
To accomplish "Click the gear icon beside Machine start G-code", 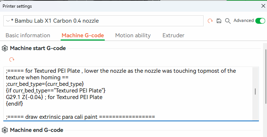I will [5, 48].
